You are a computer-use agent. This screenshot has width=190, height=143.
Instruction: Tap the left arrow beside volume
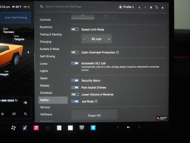[x=118, y=127]
